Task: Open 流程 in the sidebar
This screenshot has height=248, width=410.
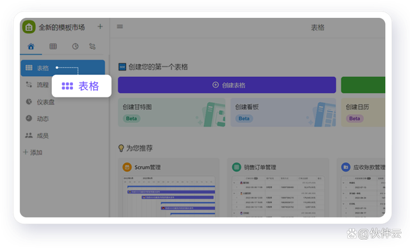Action: coord(37,85)
